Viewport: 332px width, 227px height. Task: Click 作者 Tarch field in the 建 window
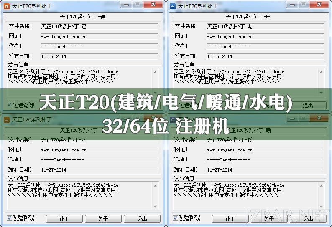pos(100,46)
